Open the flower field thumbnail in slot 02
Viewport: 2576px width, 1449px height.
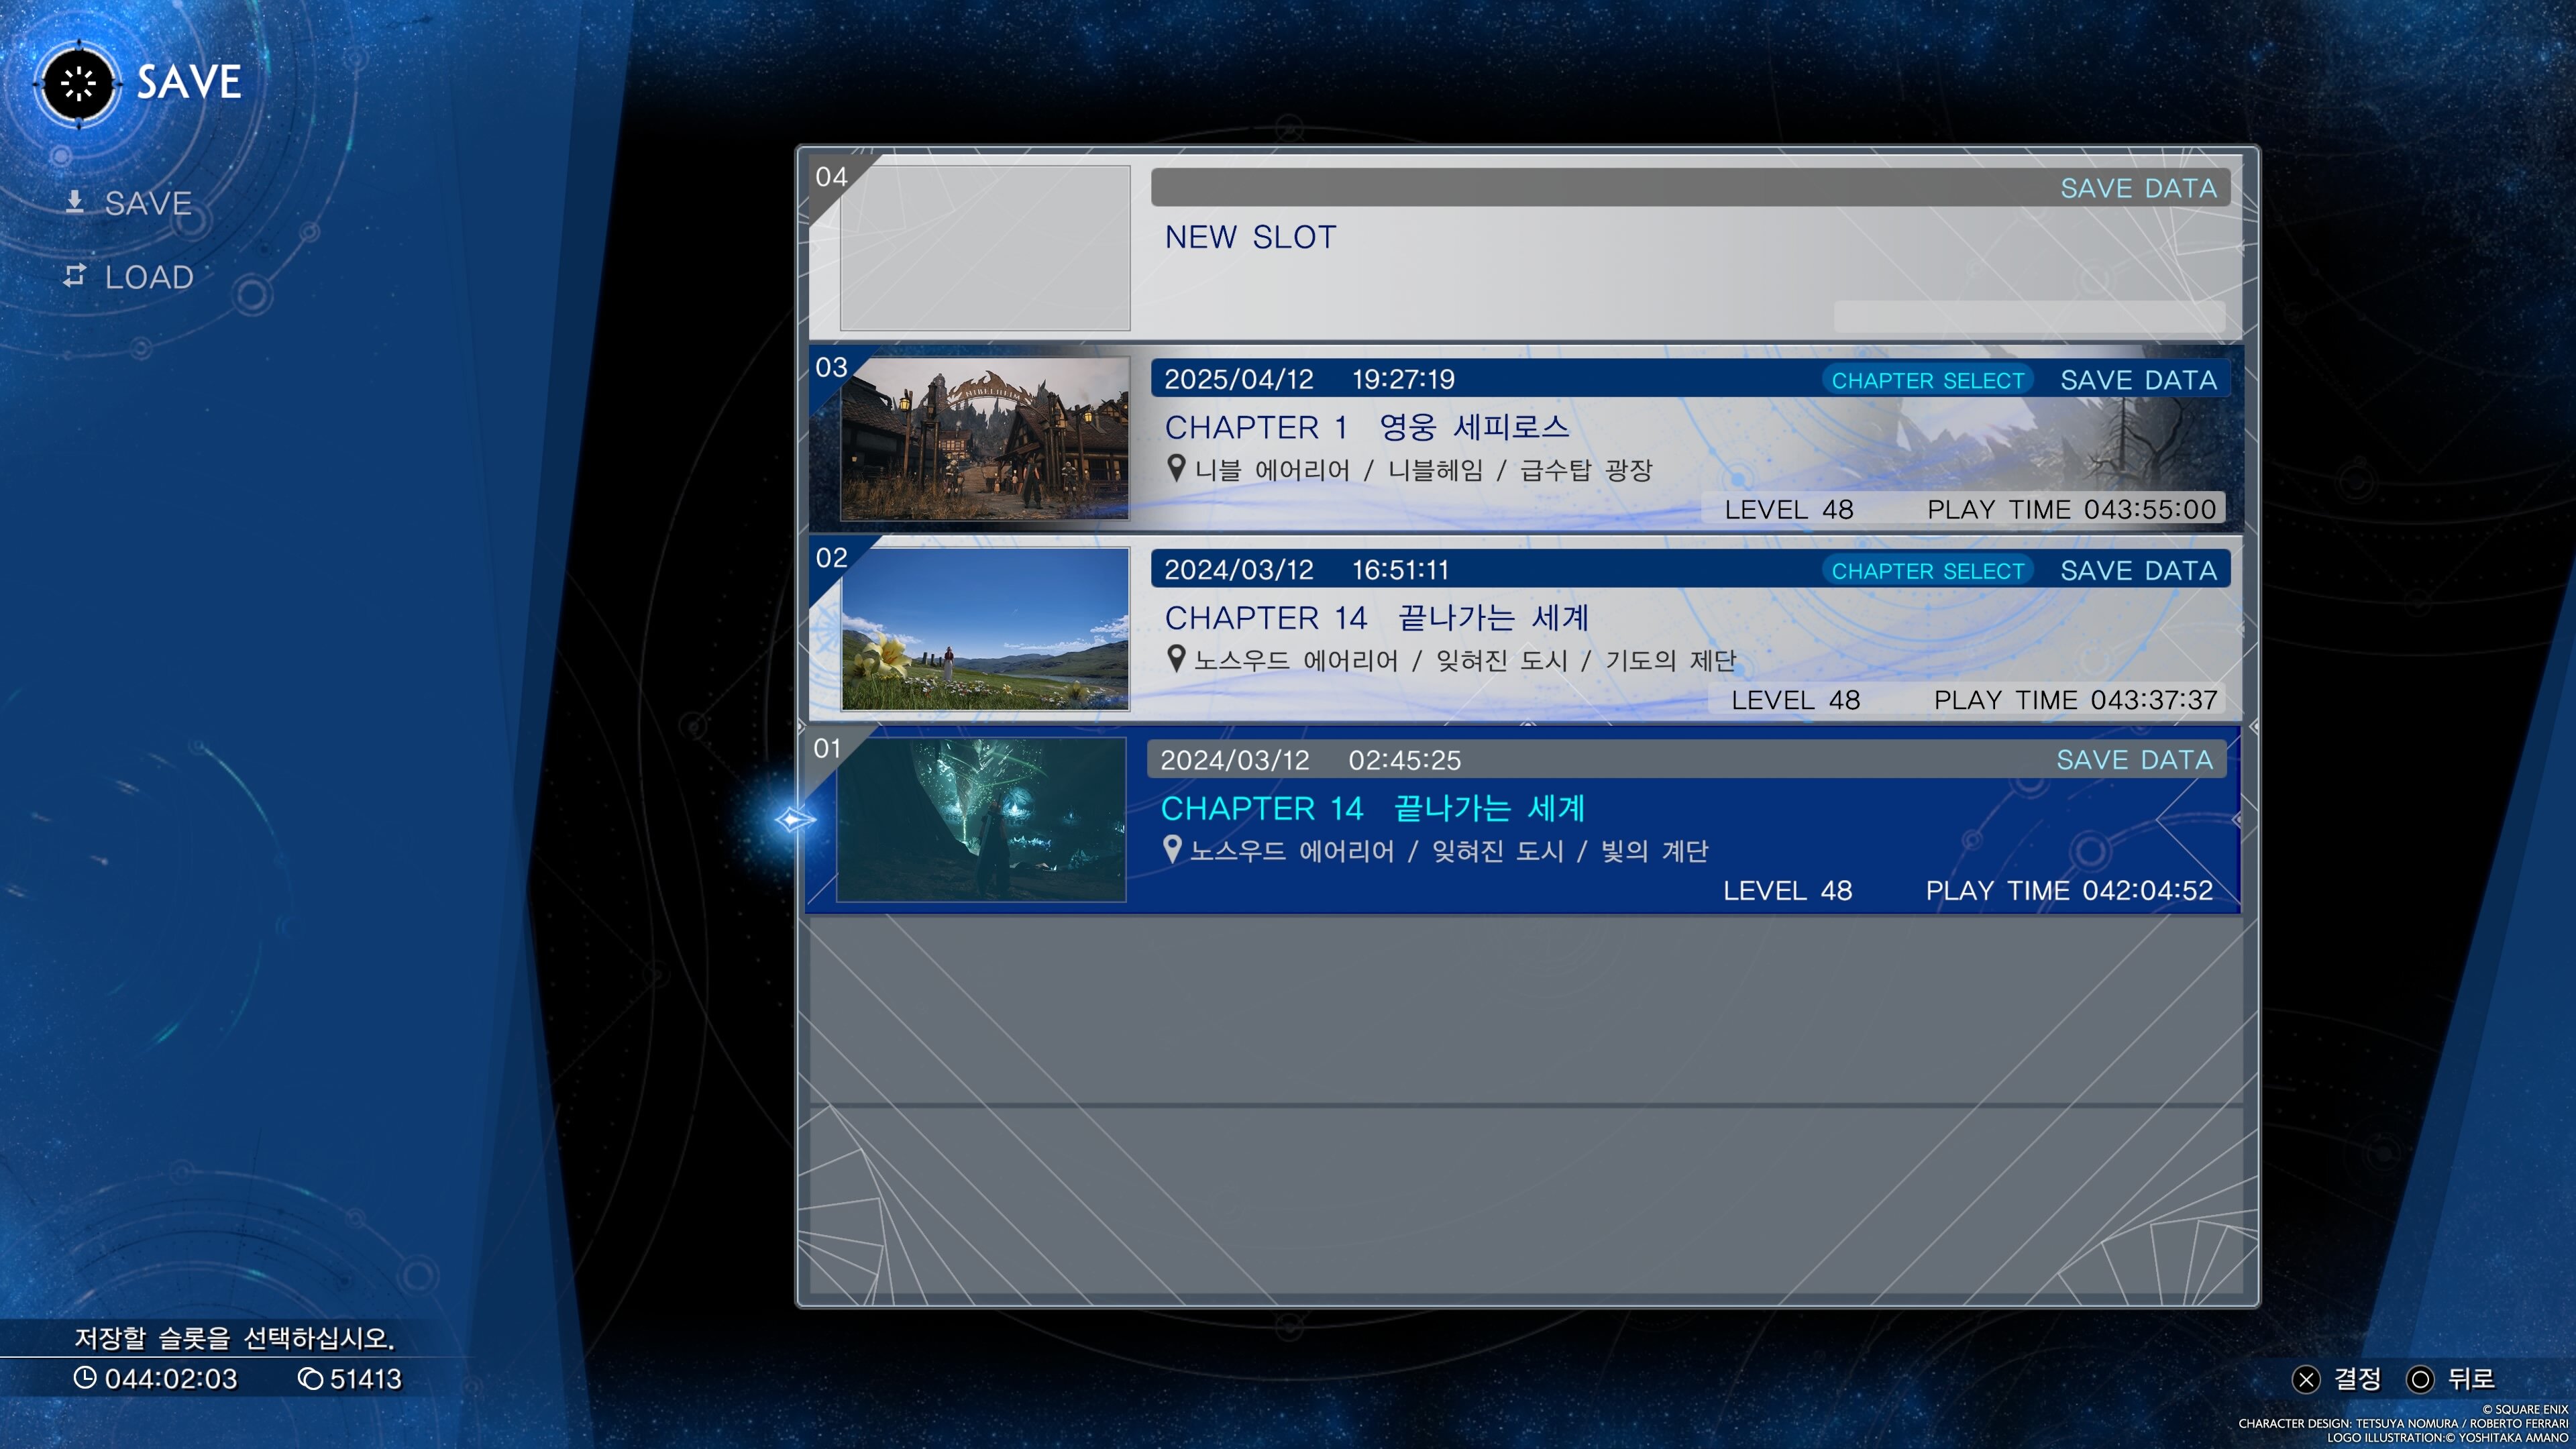click(984, 628)
